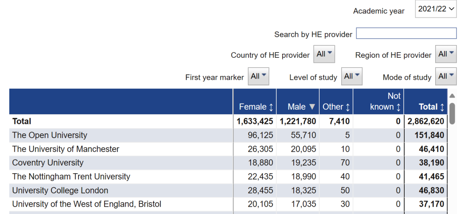
Task: Click Open University total 151,840
Action: tap(429, 135)
